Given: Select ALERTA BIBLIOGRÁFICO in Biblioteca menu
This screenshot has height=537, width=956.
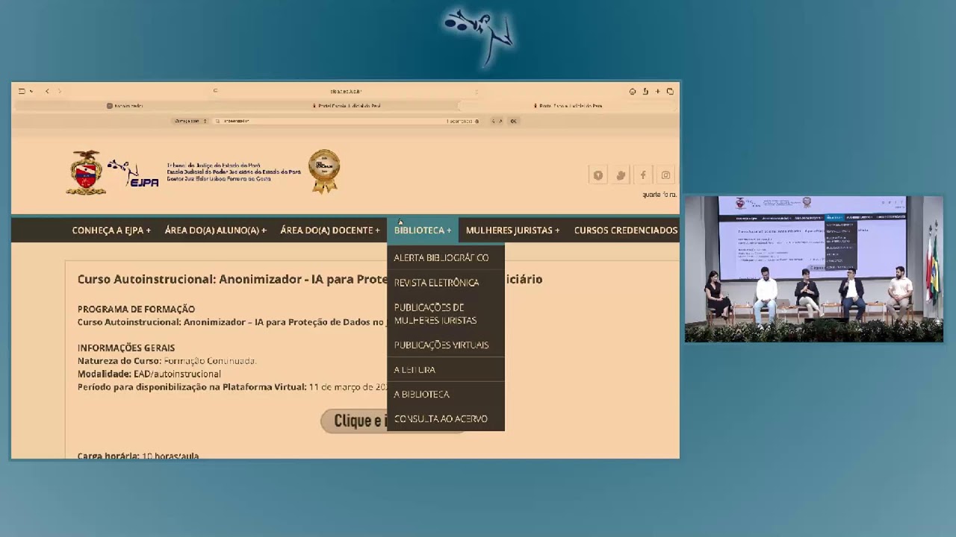Looking at the screenshot, I should [446, 257].
